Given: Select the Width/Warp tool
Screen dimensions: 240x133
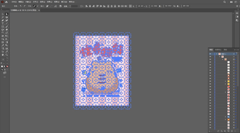Looking at the screenshot, I should (x=3, y=36).
